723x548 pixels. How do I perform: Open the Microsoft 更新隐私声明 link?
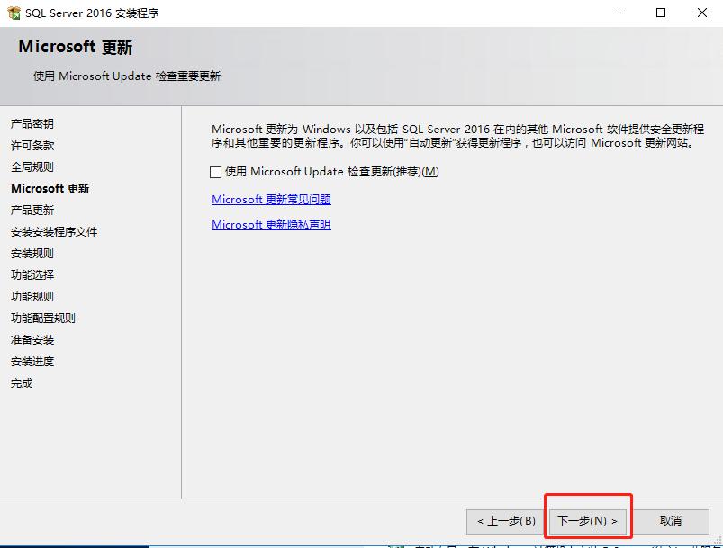(x=271, y=225)
